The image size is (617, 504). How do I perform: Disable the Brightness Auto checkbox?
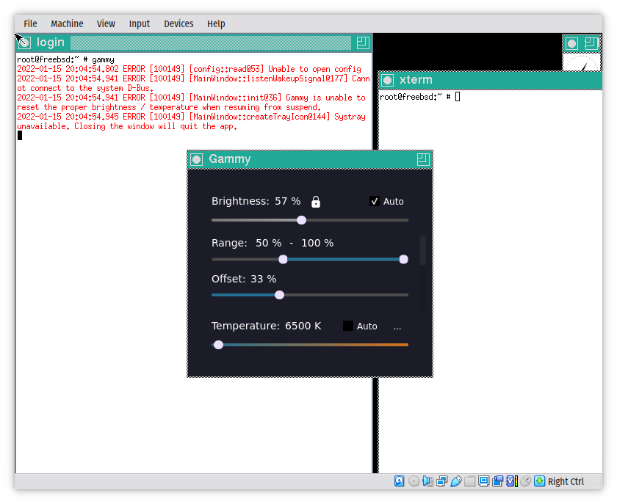375,201
